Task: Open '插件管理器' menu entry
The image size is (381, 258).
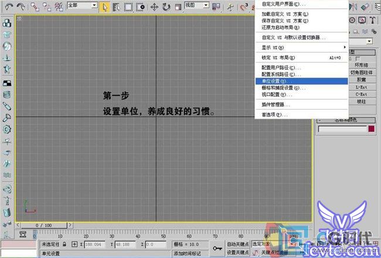Action: (301, 104)
